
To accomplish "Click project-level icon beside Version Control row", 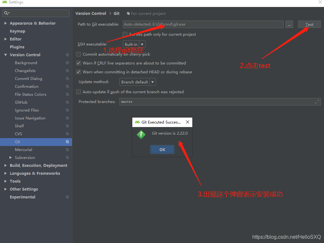I will coord(67,55).
